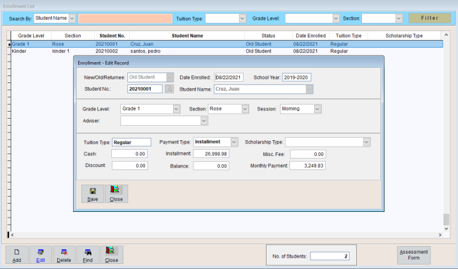Viewport: 458px width, 269px height.
Task: Click the Save button in Edit Record dialog
Action: (x=92, y=194)
